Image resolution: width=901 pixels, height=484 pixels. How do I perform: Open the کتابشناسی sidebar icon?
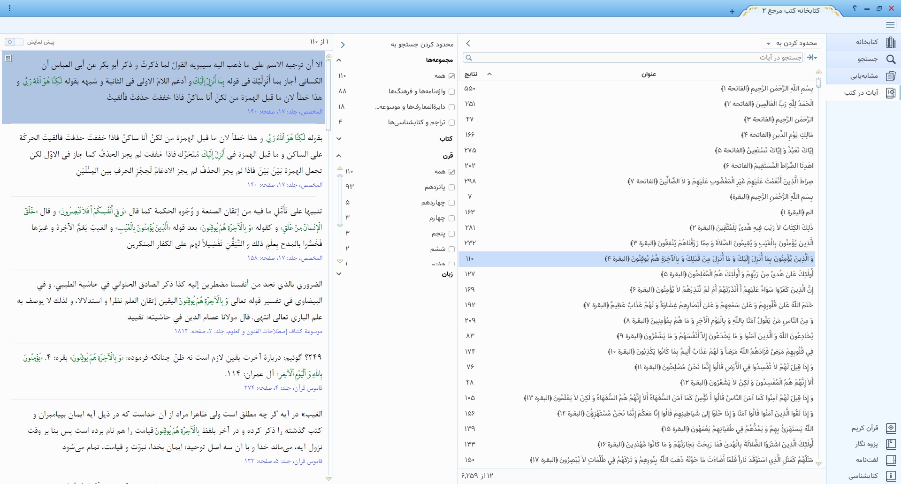891,476
